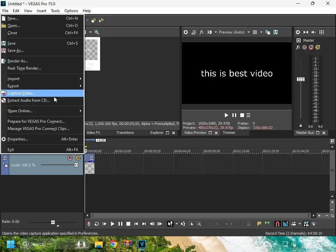Expand the Export submenu
Image resolution: width=336 pixels, height=252 pixels.
42,86
